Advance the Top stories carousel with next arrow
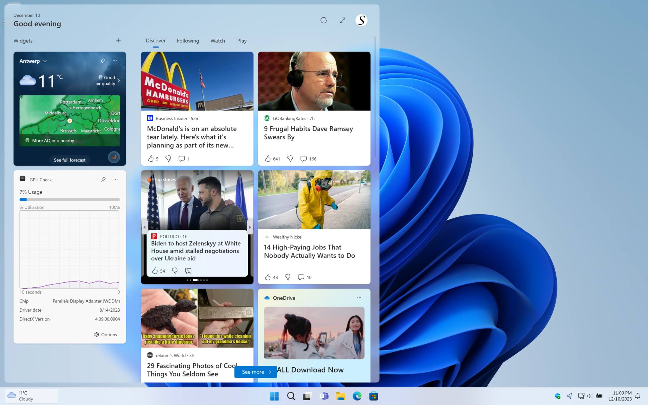Viewport: 648px width, 405px height. click(x=250, y=227)
